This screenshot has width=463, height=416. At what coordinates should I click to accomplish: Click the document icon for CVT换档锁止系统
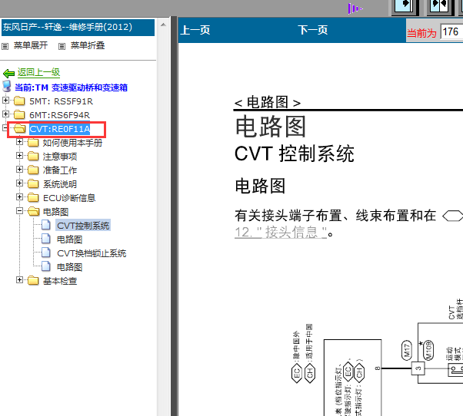46,253
